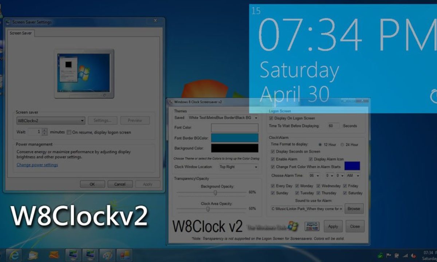Click OK in Screen Saver Settings
Image resolution: width=437 pixels, height=262 pixels.
92,184
